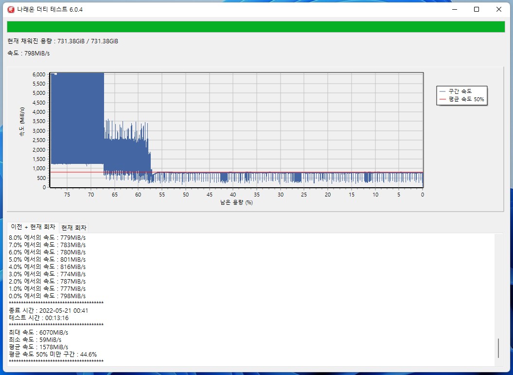This screenshot has width=513, height=375.
Task: Select the 1.0% 에서의 속도 : 777MiB/s line
Action: 47,288
